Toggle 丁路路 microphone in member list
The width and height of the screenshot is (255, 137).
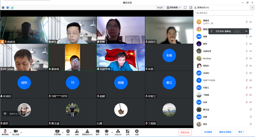(247, 95)
